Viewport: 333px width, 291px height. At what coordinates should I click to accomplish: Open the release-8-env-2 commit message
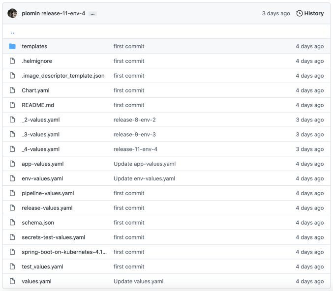click(135, 120)
